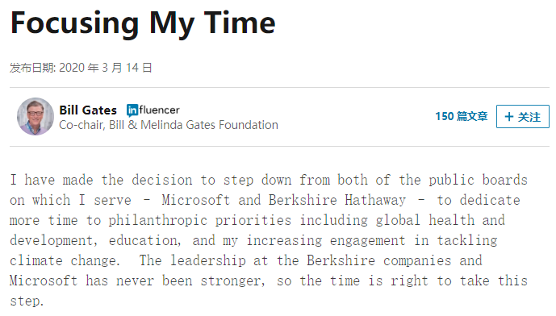Viewport: 556px width, 316px height.
Task: Click the word 'leadership' in the paragraph
Action: pos(207,260)
